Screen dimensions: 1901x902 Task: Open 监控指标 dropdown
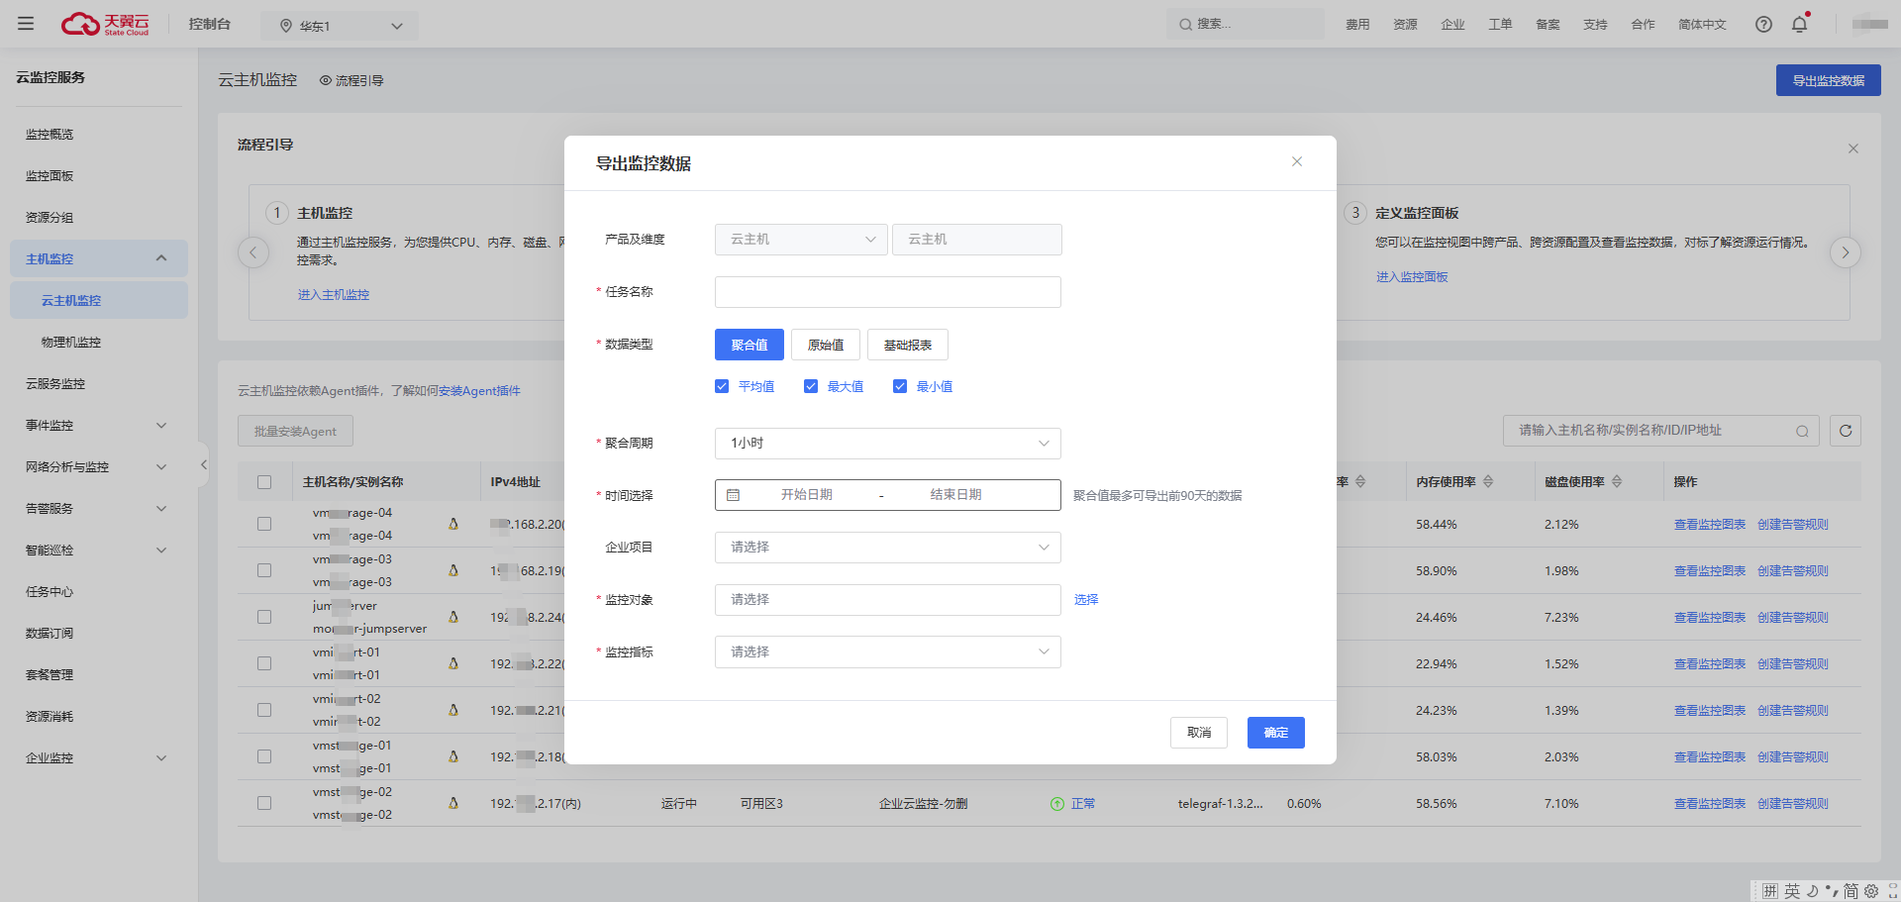888,652
